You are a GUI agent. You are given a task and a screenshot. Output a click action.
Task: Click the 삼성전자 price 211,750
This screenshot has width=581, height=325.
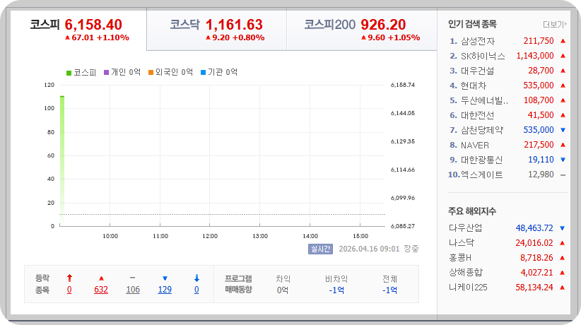click(x=539, y=41)
